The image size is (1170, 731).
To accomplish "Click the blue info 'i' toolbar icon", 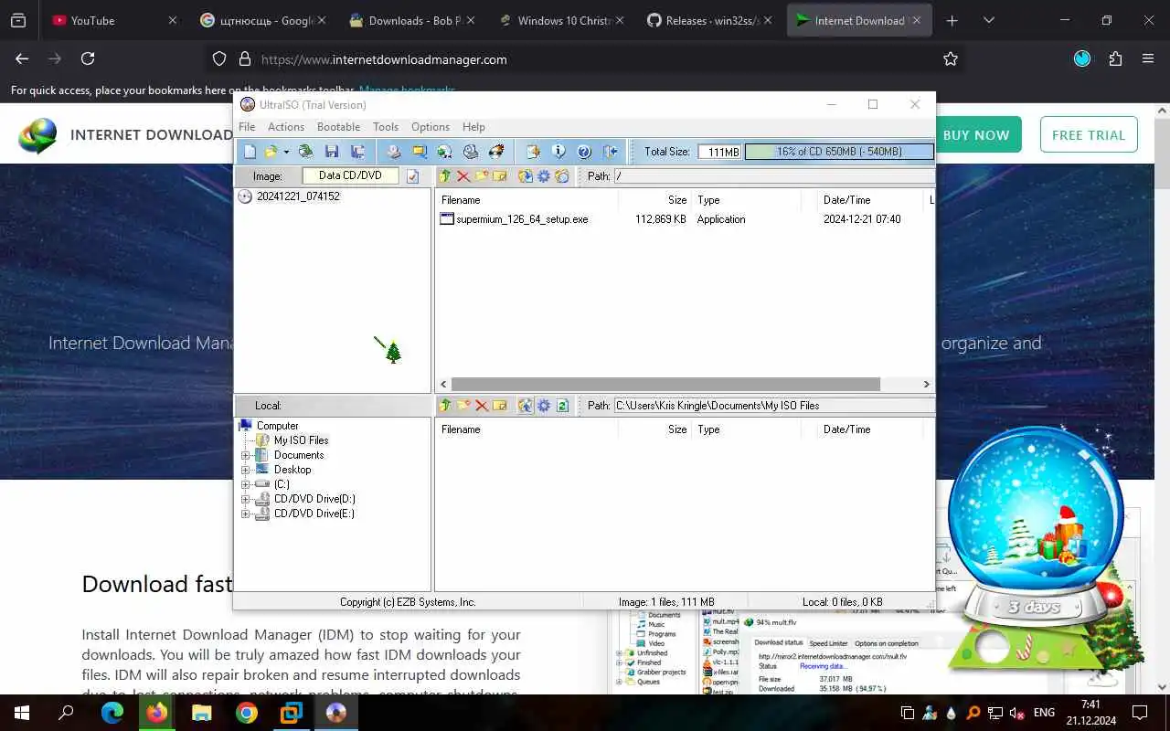I will tap(558, 152).
